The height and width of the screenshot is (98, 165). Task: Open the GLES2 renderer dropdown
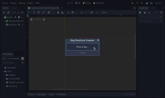[x=159, y=3]
